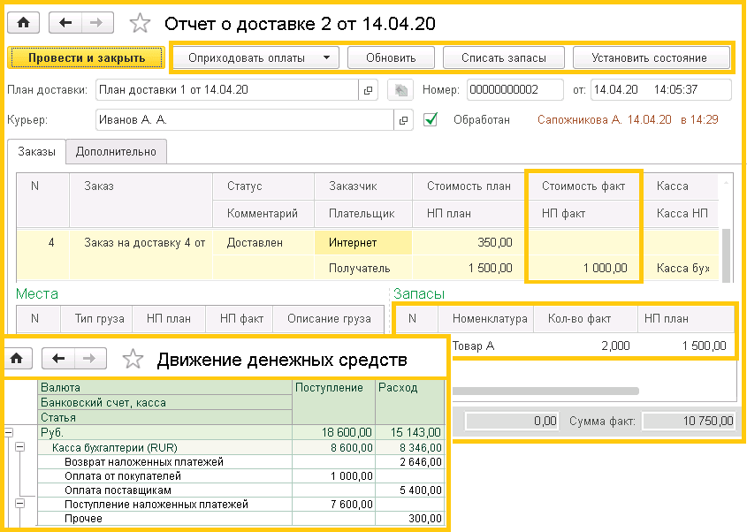Click the Списать запасы button
Screen dimensions: 747x532
pos(504,57)
